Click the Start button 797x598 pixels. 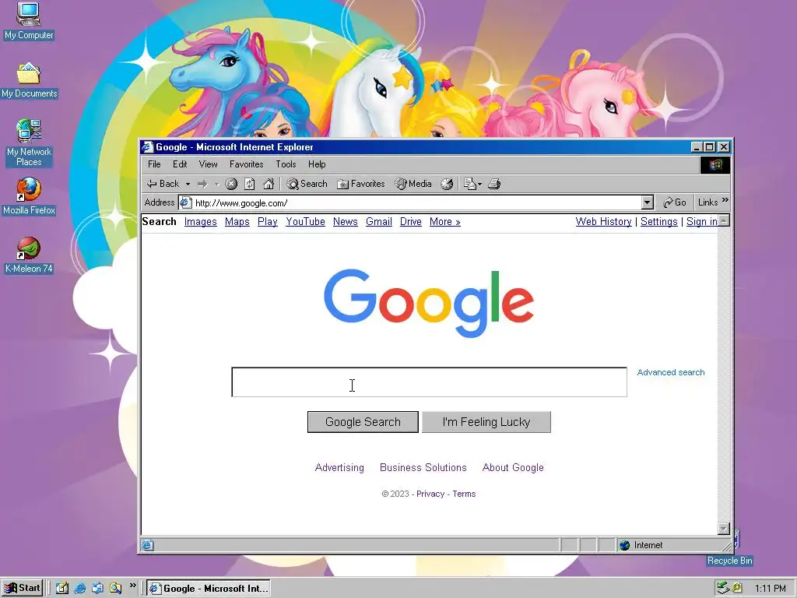pos(22,589)
